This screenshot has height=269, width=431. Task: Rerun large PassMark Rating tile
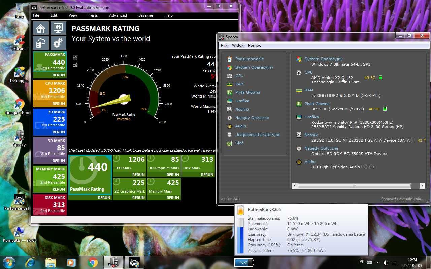[x=104, y=198]
